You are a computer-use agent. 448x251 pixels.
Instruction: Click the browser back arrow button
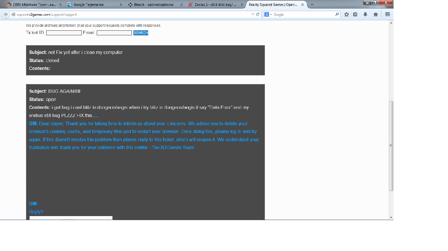tap(6, 14)
